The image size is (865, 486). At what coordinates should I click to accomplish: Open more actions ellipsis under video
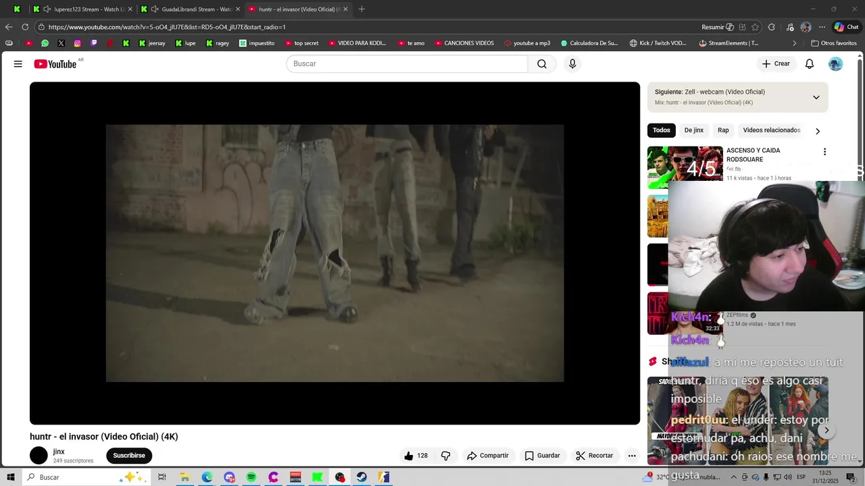[x=632, y=456]
